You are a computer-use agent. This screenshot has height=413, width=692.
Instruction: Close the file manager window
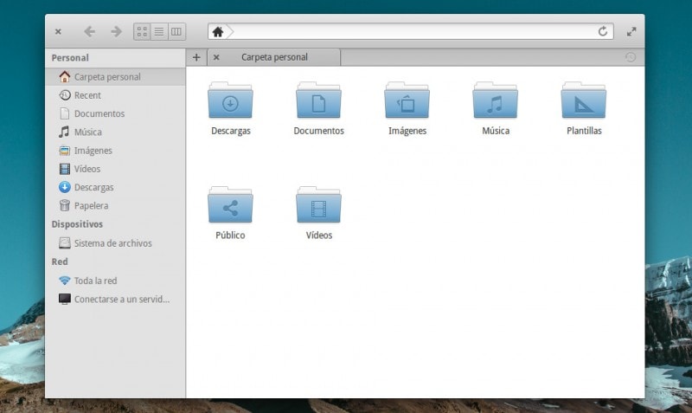58,32
